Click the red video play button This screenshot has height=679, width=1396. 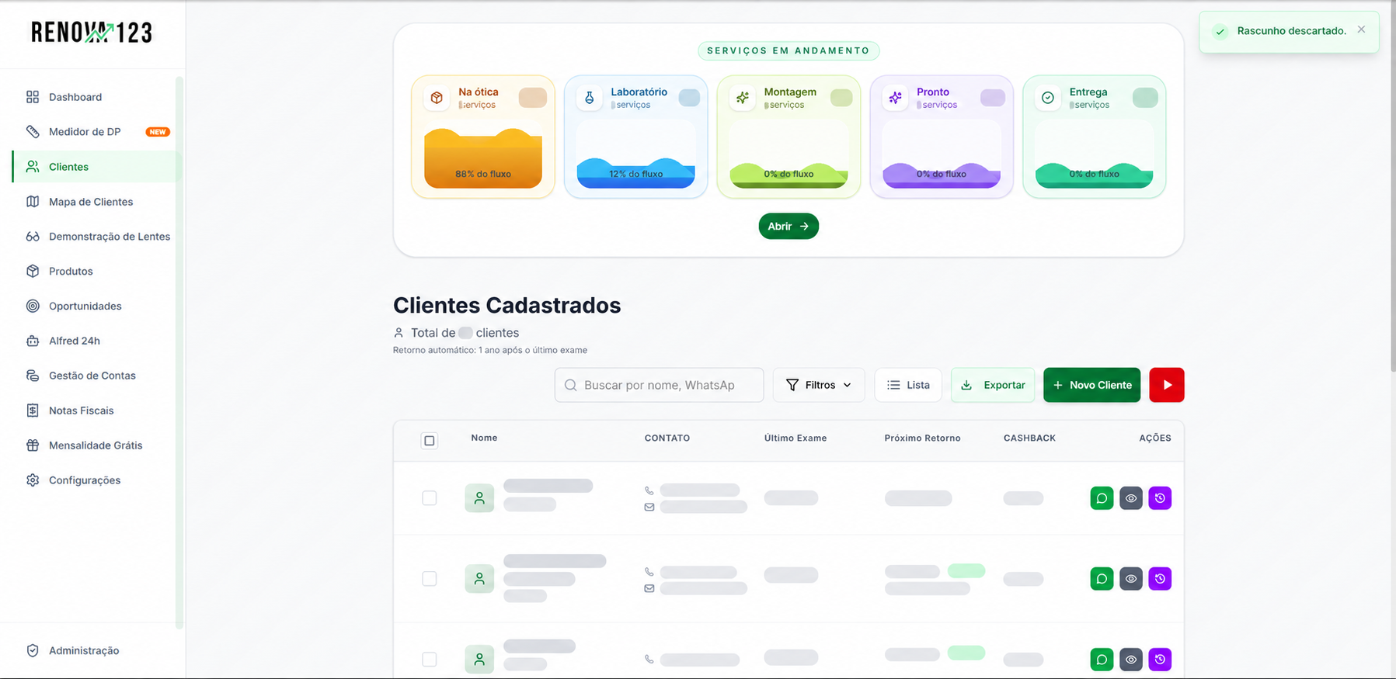(1167, 385)
